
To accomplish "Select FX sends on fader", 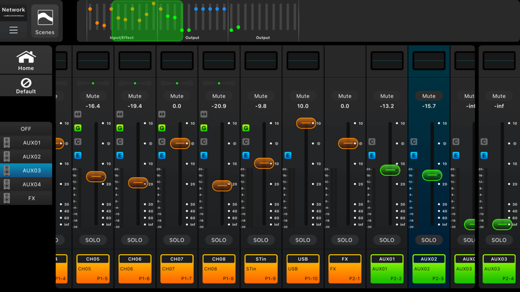I will [x=26, y=198].
